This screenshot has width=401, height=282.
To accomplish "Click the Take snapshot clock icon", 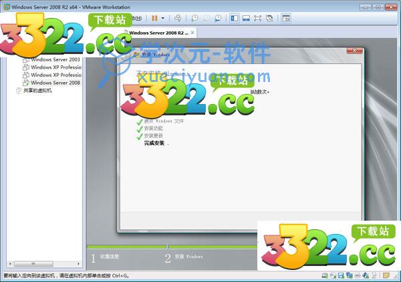I will coord(194,18).
